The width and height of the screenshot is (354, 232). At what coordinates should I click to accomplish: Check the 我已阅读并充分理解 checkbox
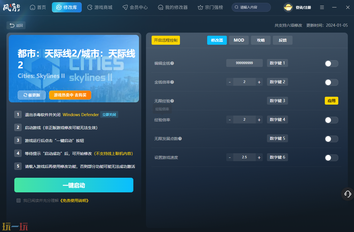click(19, 201)
